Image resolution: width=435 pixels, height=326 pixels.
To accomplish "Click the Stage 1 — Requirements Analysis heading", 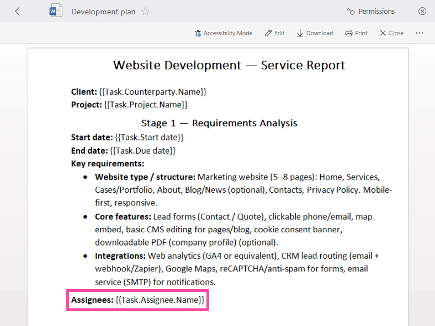I will click(219, 123).
